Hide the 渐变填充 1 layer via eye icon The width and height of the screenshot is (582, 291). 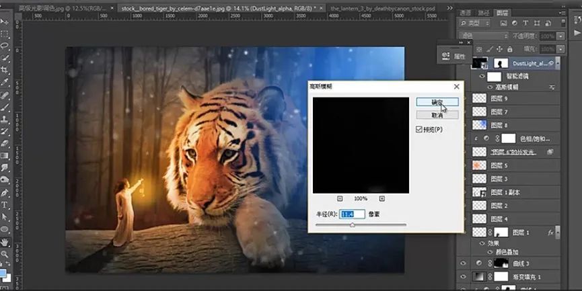(x=463, y=277)
